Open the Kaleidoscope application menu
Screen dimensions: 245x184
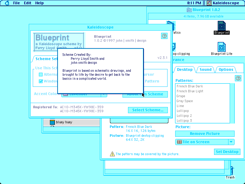click(223, 3)
